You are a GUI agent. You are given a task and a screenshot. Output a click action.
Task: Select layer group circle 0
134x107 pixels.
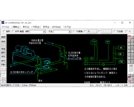(x=129, y=75)
